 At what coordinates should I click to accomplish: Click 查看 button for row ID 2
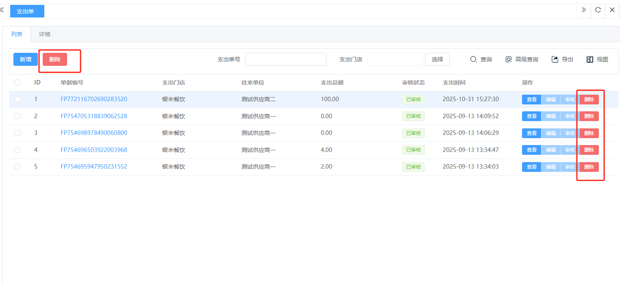pyautogui.click(x=531, y=116)
